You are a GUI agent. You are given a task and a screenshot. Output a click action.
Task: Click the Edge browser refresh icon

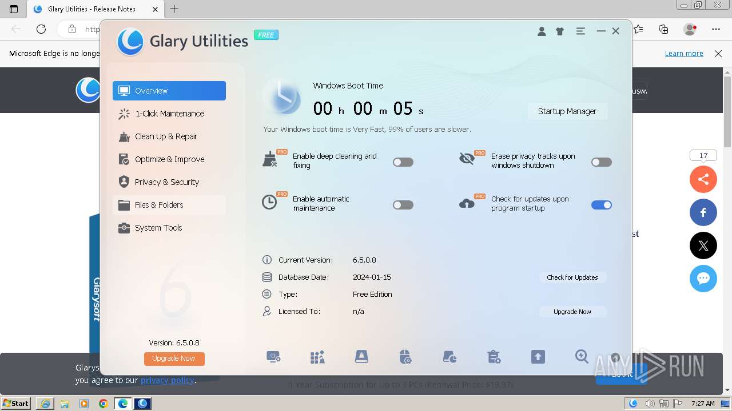click(x=41, y=29)
